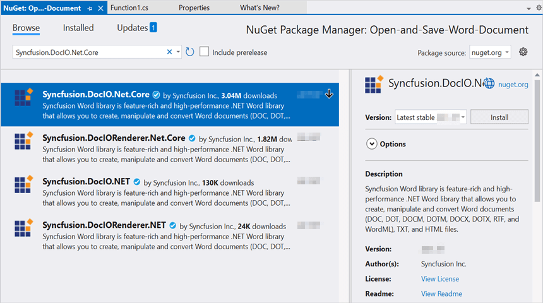Click the View License link
The width and height of the screenshot is (543, 303).
(x=440, y=279)
